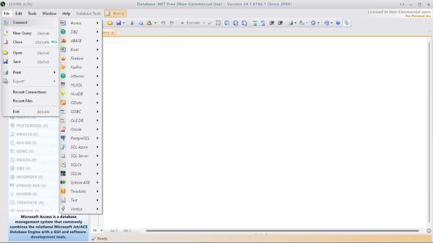Viewport: 433px width, 243px height.
Task: Click inside the query editor area
Action: (265, 132)
